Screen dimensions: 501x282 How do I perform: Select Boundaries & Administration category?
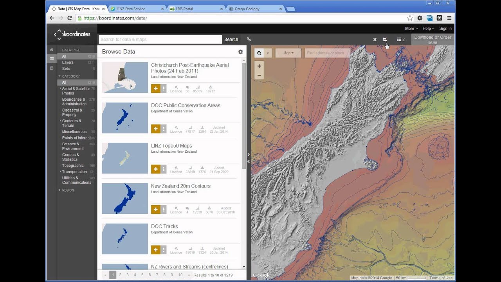point(74,102)
